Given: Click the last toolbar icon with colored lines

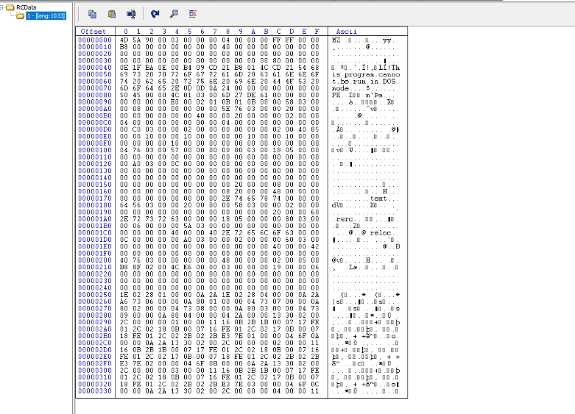Looking at the screenshot, I should tap(193, 13).
